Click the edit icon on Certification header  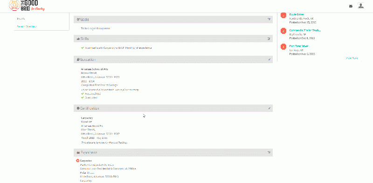point(269,108)
